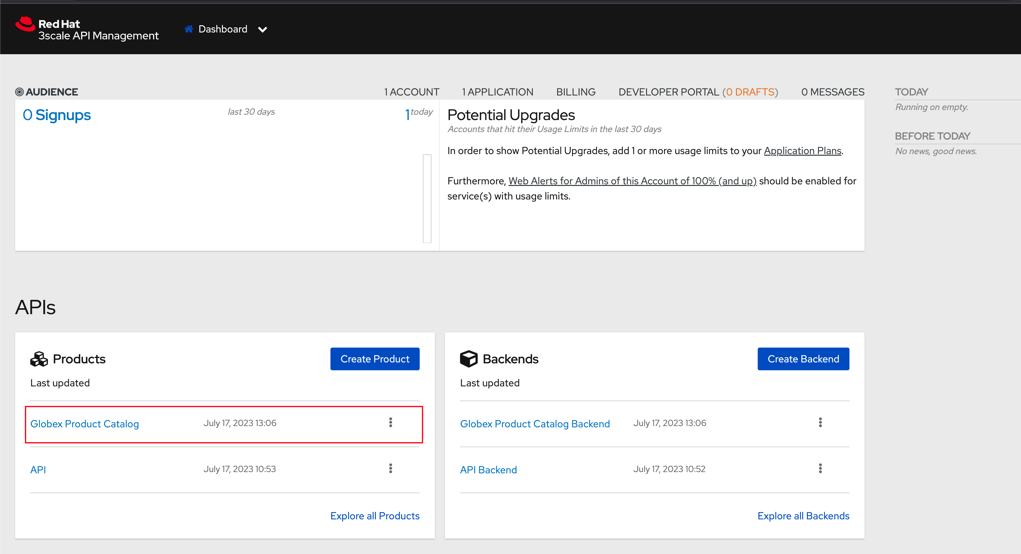Open the 1 APPLICATION tab
This screenshot has height=554, width=1021.
[498, 92]
